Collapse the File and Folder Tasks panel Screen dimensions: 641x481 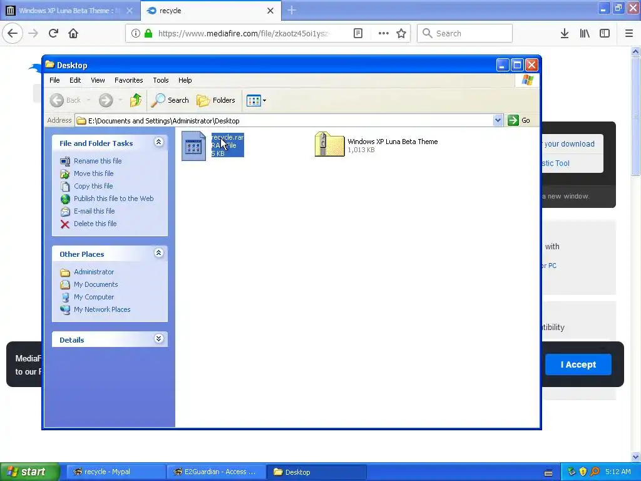pyautogui.click(x=158, y=142)
